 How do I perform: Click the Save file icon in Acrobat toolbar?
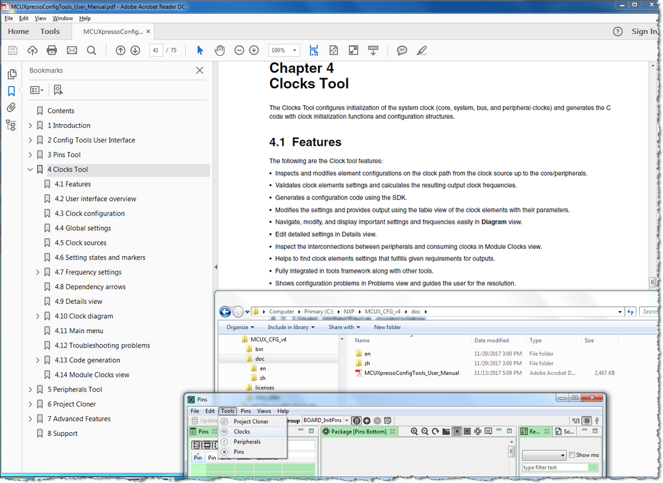[x=13, y=50]
